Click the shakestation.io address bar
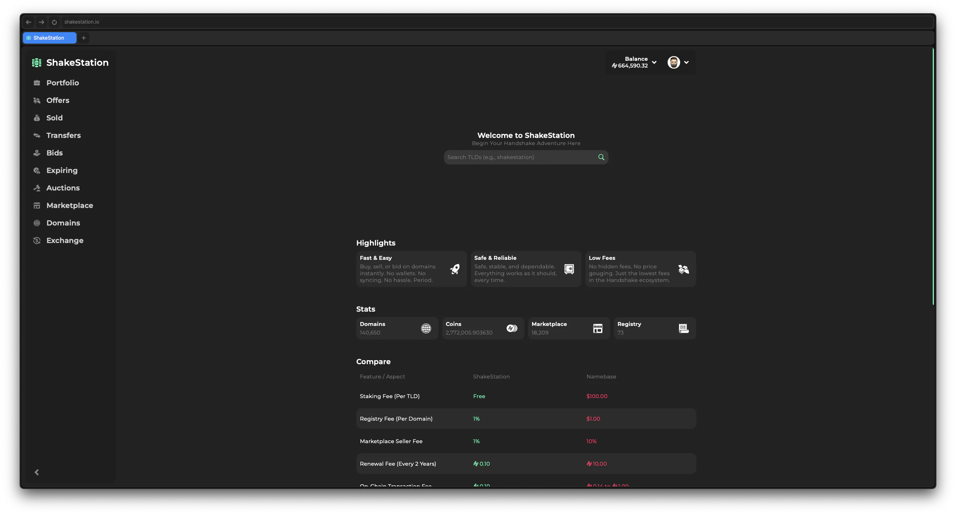 click(497, 22)
